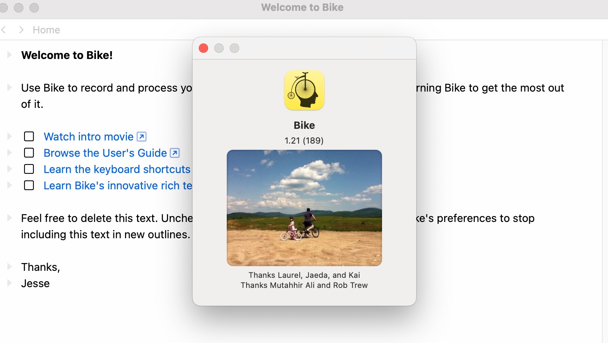The height and width of the screenshot is (343, 608).
Task: Close the About Bike window
Action: click(203, 48)
